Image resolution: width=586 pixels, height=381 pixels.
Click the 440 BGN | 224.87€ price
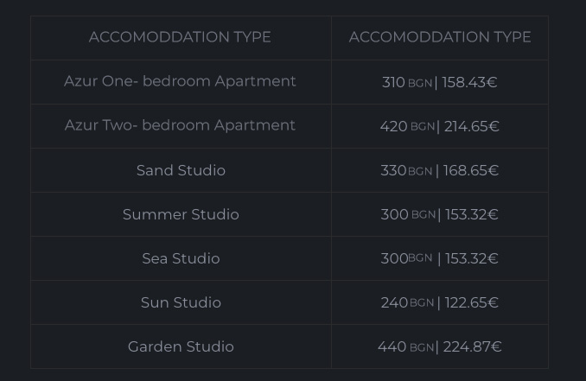[x=439, y=346]
